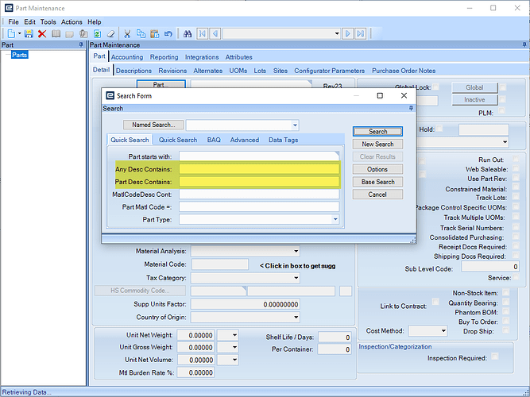
Task: Click the Save icon in the toolbar
Action: [x=29, y=34]
